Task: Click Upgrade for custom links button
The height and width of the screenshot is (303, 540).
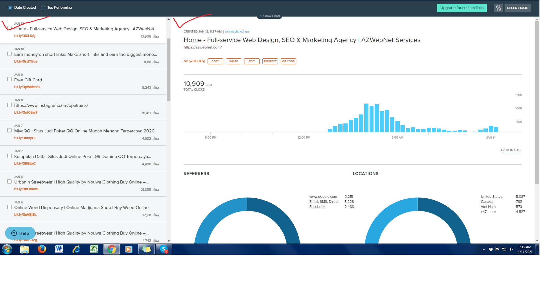Action: [462, 8]
